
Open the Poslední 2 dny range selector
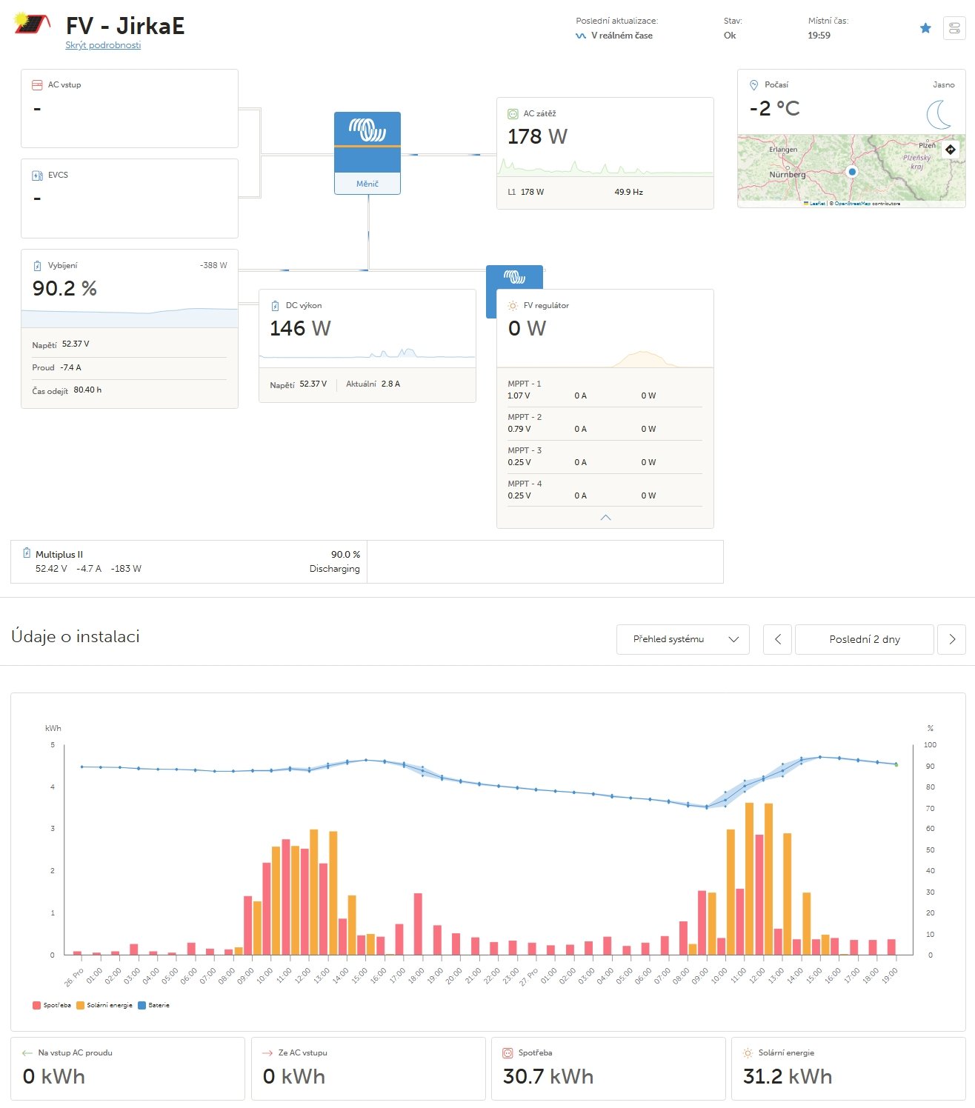[x=864, y=639]
